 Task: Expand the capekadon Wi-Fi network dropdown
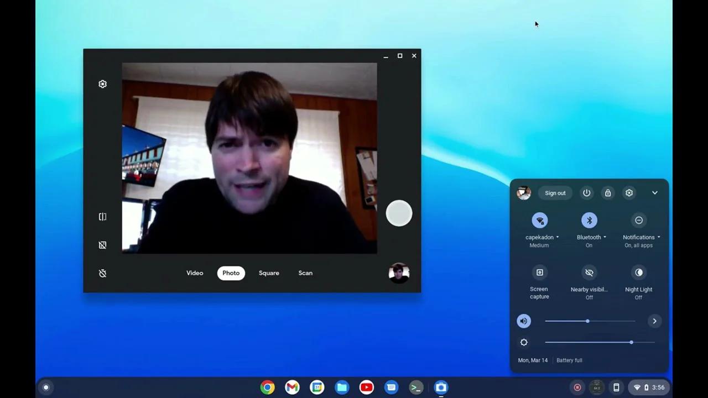point(557,237)
